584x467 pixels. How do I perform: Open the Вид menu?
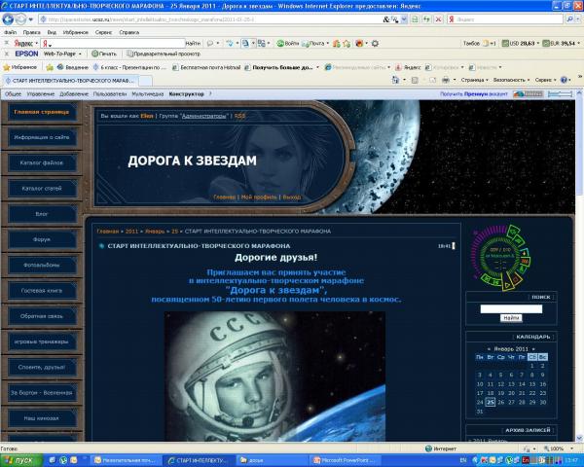52,32
